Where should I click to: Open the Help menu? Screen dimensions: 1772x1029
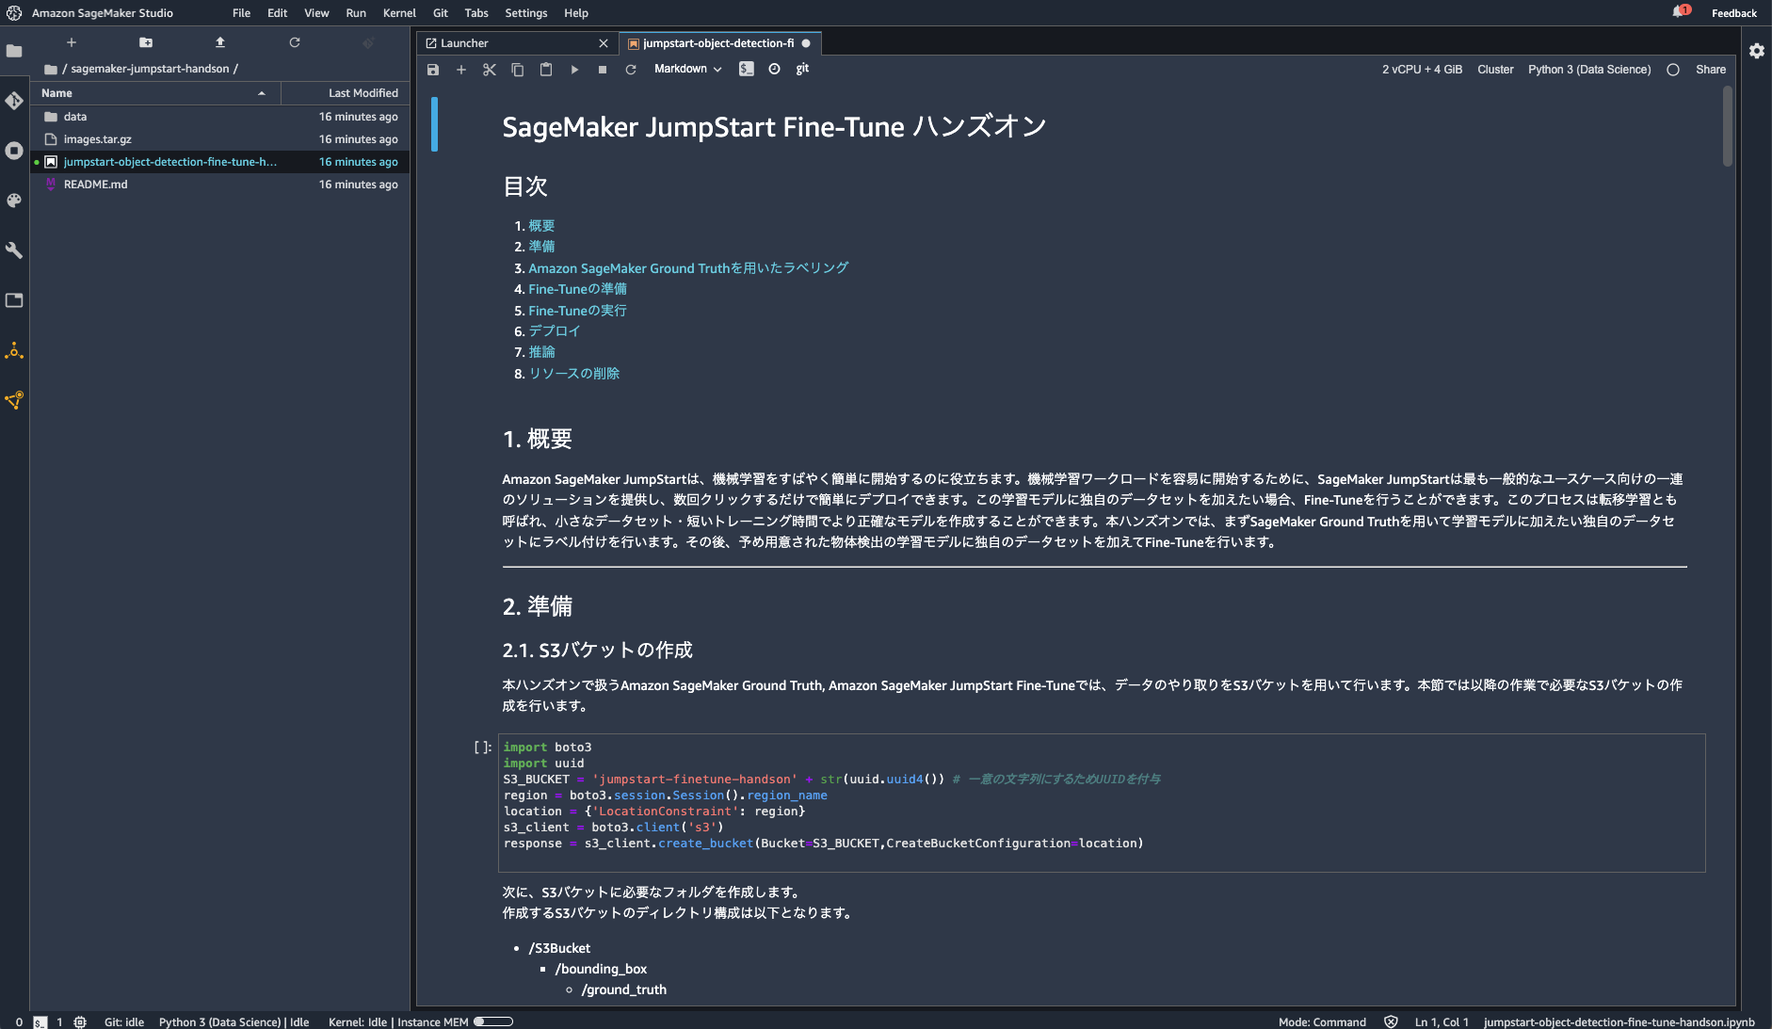pos(576,13)
